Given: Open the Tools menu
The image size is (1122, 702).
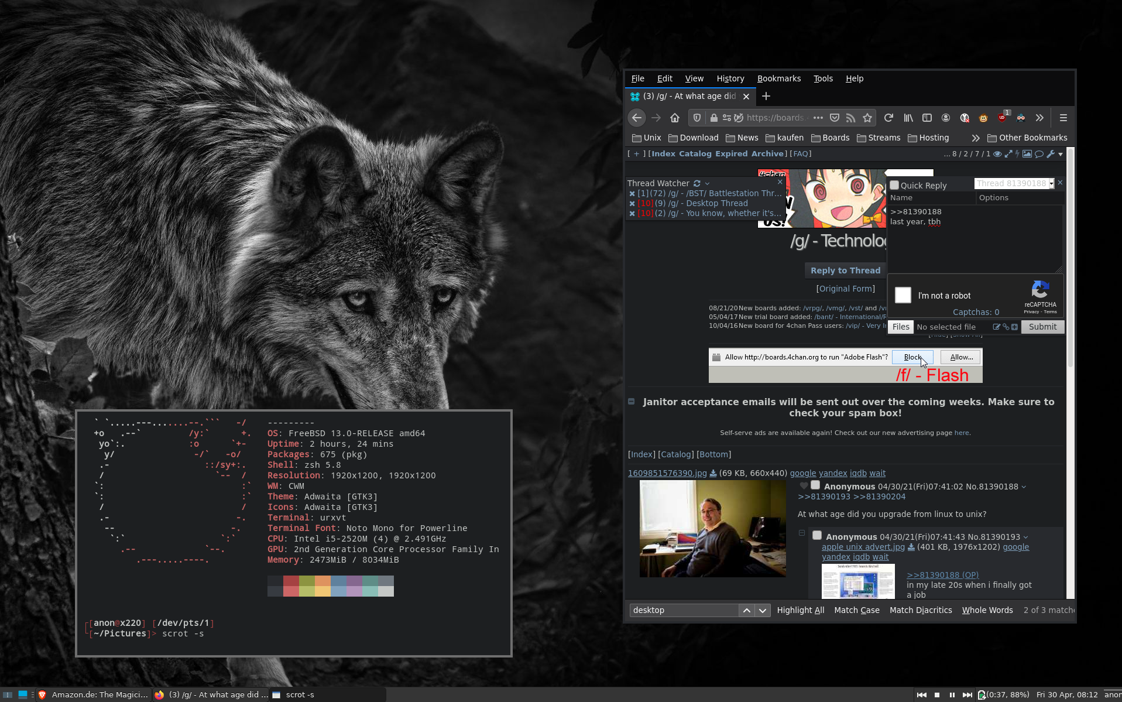Looking at the screenshot, I should (x=823, y=78).
